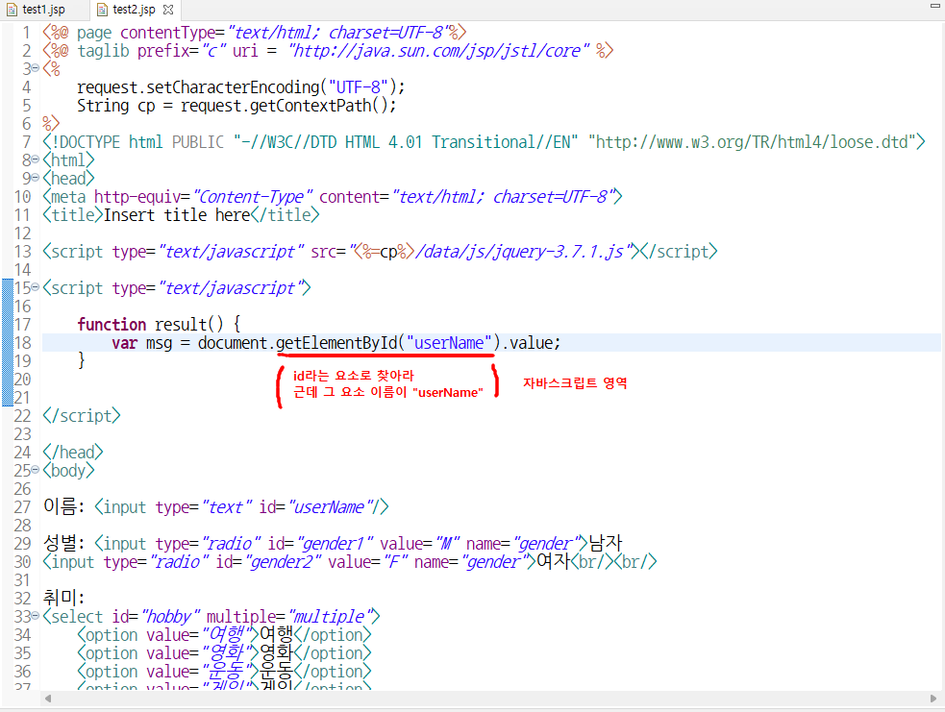The height and width of the screenshot is (712, 945).
Task: Click the function keyword on line 17
Action: 112,325
